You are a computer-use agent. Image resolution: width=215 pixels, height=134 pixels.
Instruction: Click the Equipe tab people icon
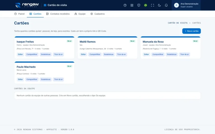pyautogui.click(x=76, y=14)
